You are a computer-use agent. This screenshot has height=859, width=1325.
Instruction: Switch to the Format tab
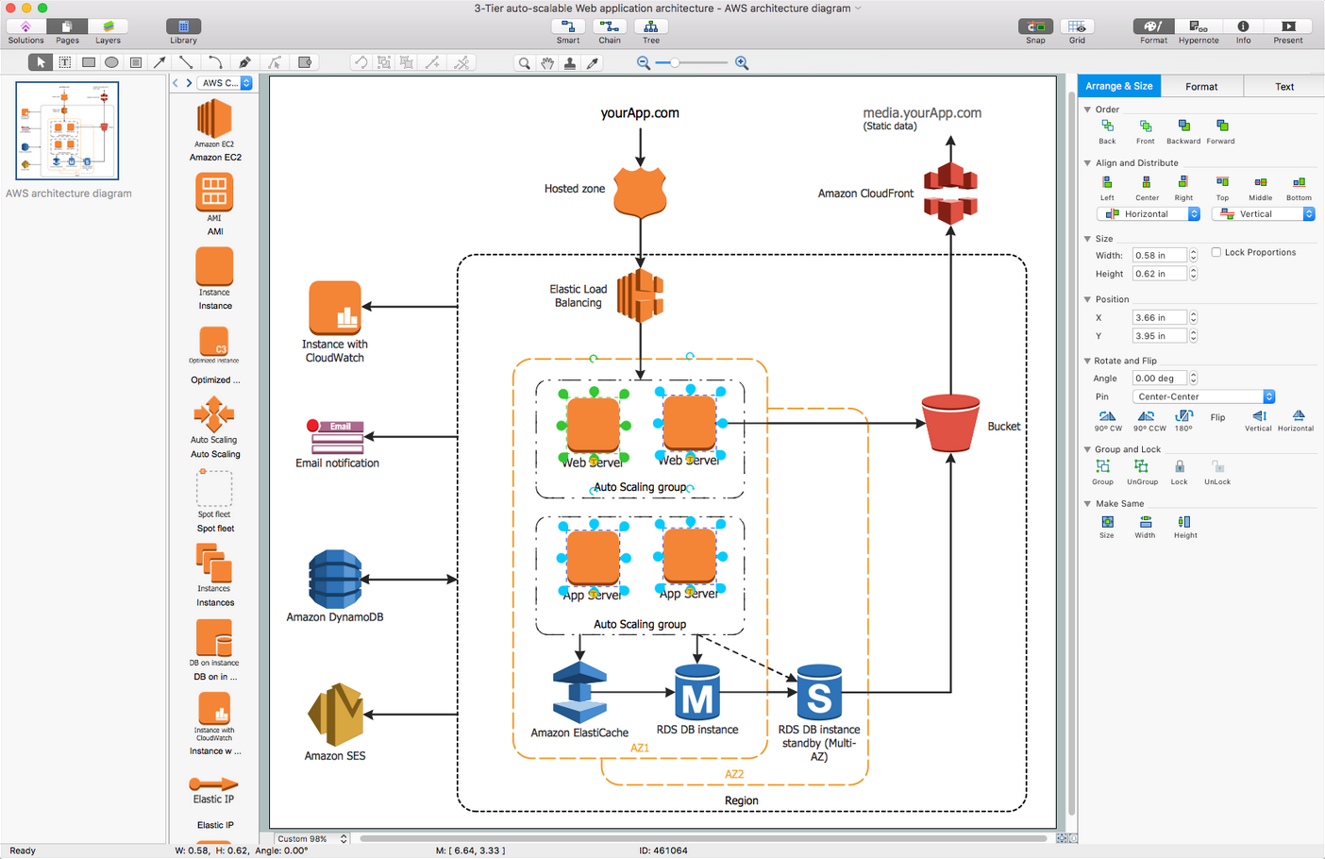(x=1201, y=86)
